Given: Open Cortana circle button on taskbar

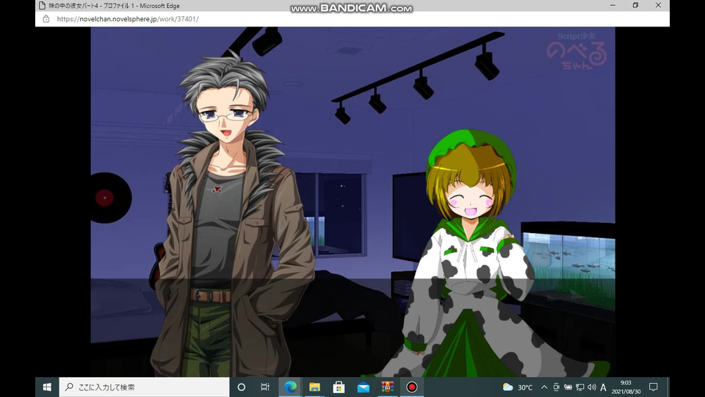Looking at the screenshot, I should [x=242, y=387].
